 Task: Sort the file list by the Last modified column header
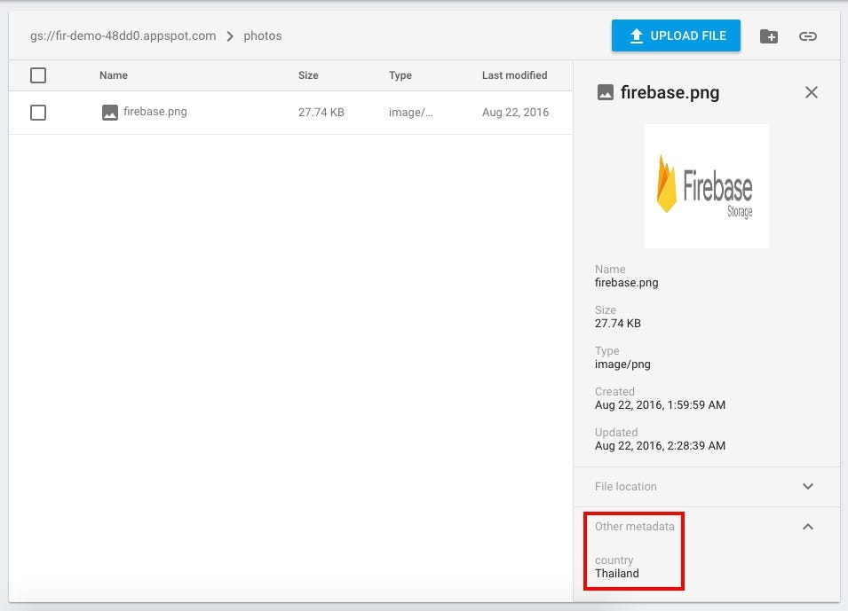pyautogui.click(x=514, y=75)
